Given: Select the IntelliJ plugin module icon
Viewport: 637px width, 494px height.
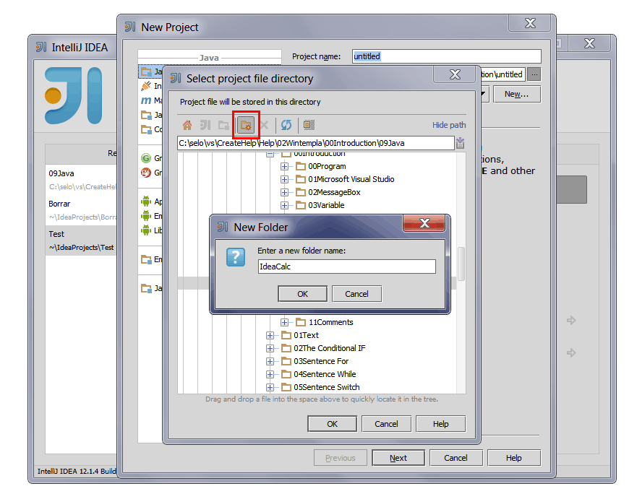Looking at the screenshot, I should click(146, 86).
